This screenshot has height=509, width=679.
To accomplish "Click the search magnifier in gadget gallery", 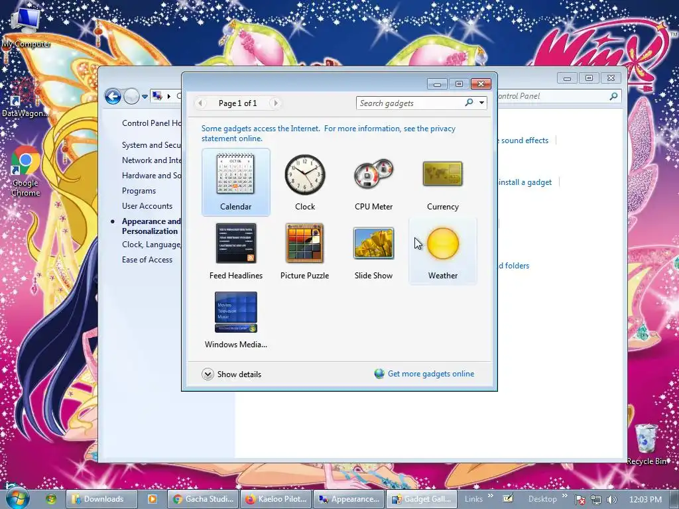I will [469, 103].
